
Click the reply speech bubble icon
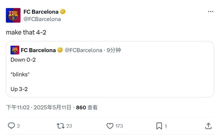11,126
